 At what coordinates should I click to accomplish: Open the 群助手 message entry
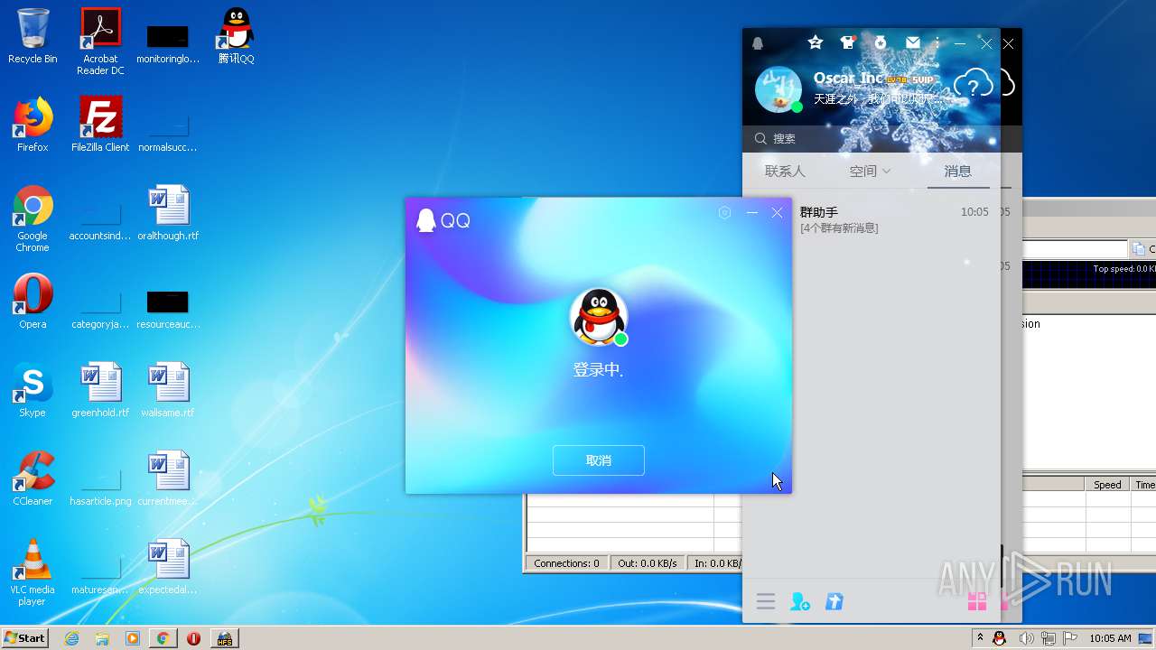click(x=872, y=219)
